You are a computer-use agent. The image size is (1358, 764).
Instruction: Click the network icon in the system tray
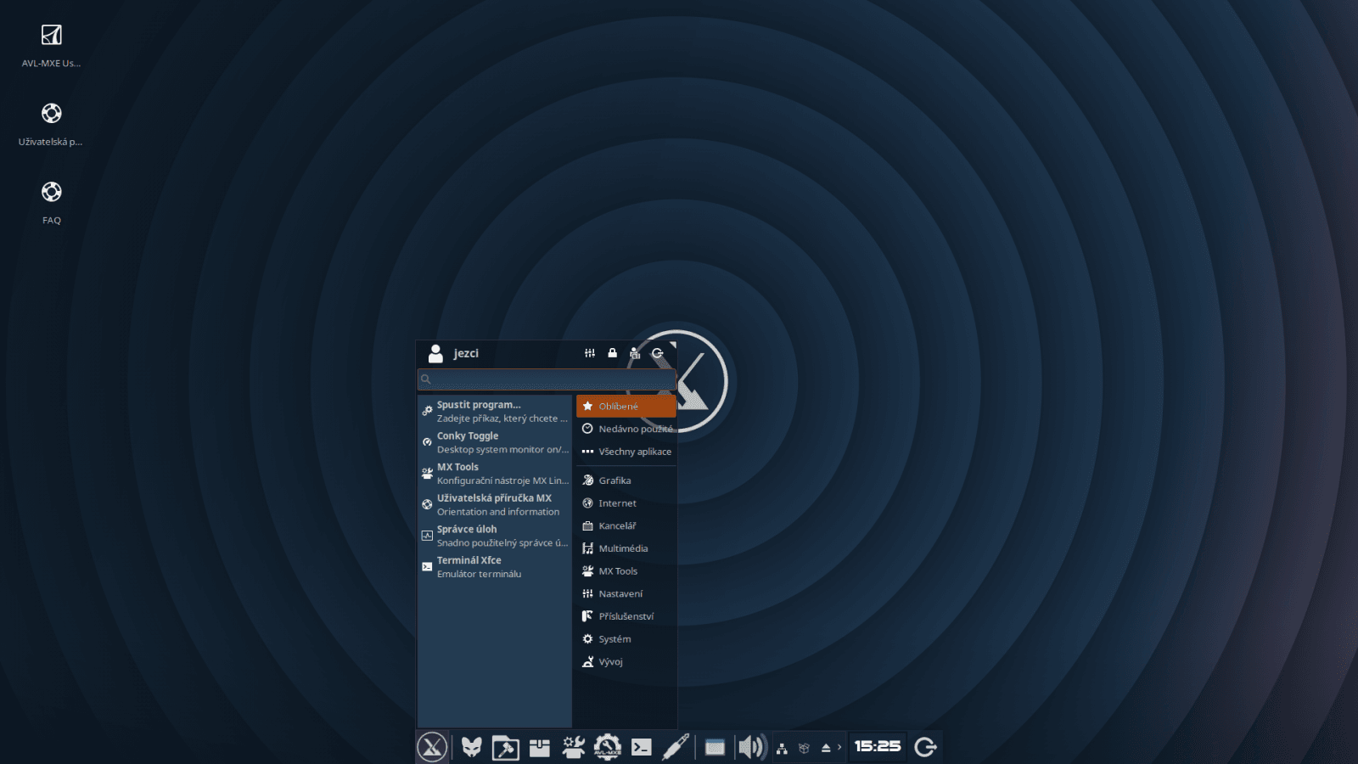781,747
